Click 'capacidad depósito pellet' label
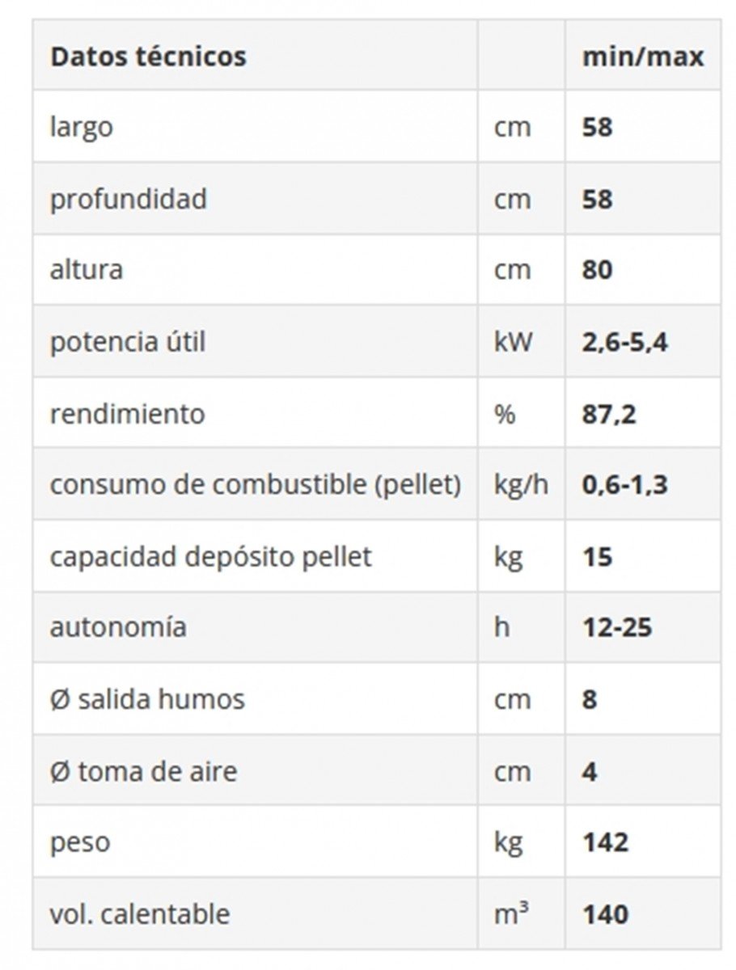Image resolution: width=736 pixels, height=970 pixels. tap(211, 556)
